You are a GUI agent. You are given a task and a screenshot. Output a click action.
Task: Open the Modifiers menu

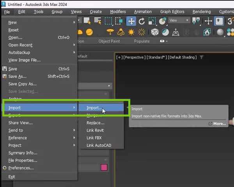[x=118, y=12]
